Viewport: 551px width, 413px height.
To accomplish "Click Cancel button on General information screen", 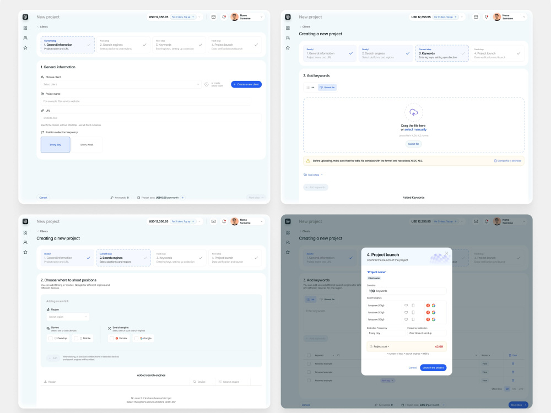I will [x=43, y=198].
